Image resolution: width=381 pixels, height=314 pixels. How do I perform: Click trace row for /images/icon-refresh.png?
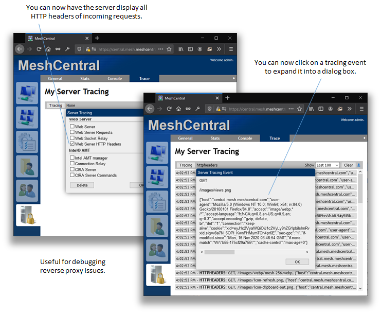(x=266, y=280)
